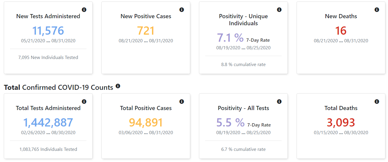Click info icon on Positivity - Unique Individuals card
The height and width of the screenshot is (162, 388).
click(279, 10)
